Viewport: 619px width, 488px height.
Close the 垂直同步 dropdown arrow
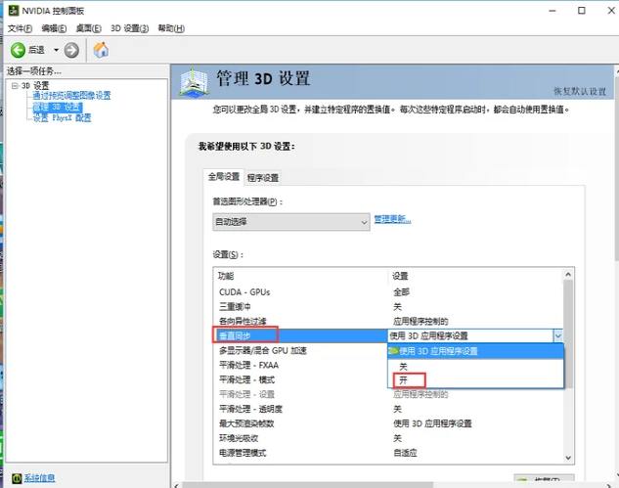coord(557,335)
